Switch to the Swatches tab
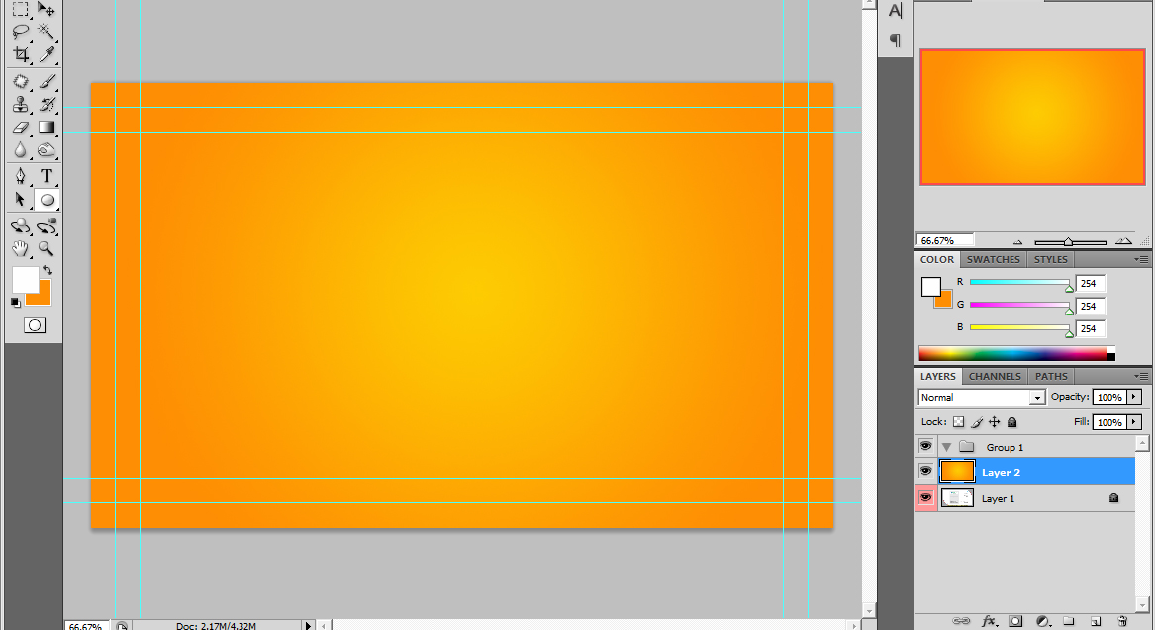This screenshot has height=630, width=1155. [x=993, y=260]
